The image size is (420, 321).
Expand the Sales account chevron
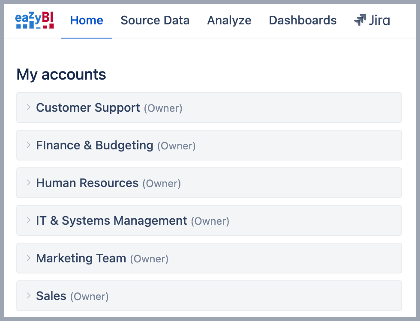(x=29, y=296)
